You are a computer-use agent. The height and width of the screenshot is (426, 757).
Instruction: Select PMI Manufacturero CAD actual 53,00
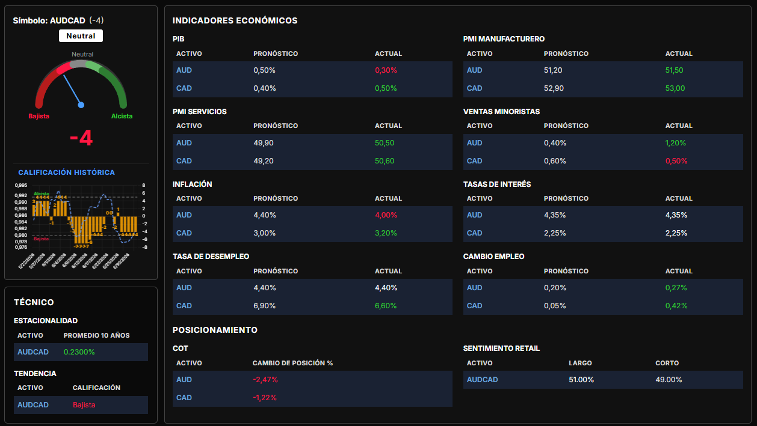pyautogui.click(x=675, y=88)
